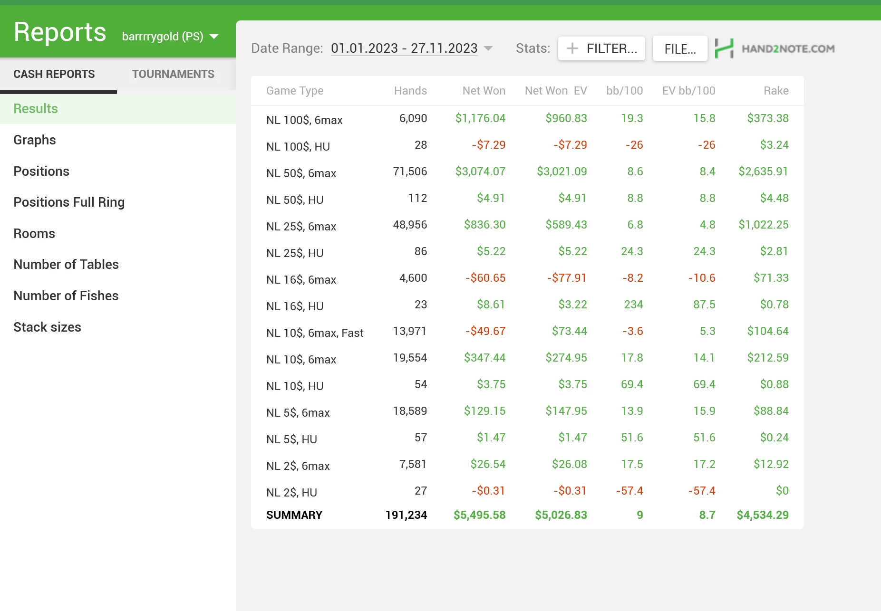
Task: Click the Hand2Note logo icon
Action: (724, 48)
